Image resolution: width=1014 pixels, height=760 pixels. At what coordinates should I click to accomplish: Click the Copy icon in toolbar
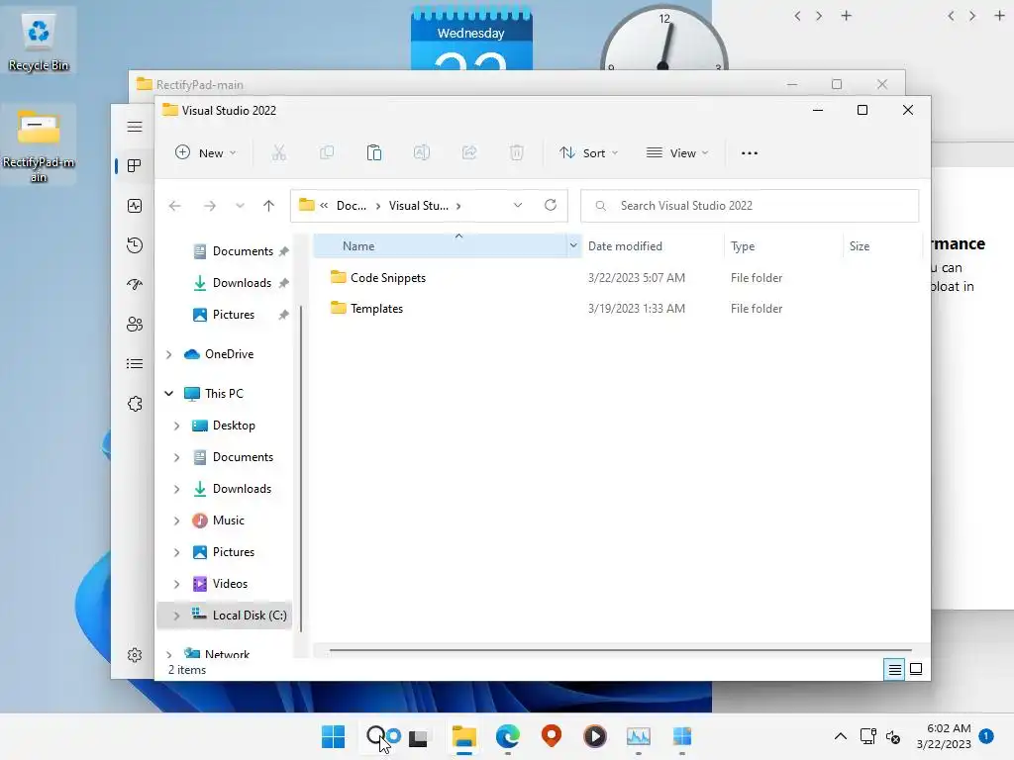pyautogui.click(x=327, y=153)
